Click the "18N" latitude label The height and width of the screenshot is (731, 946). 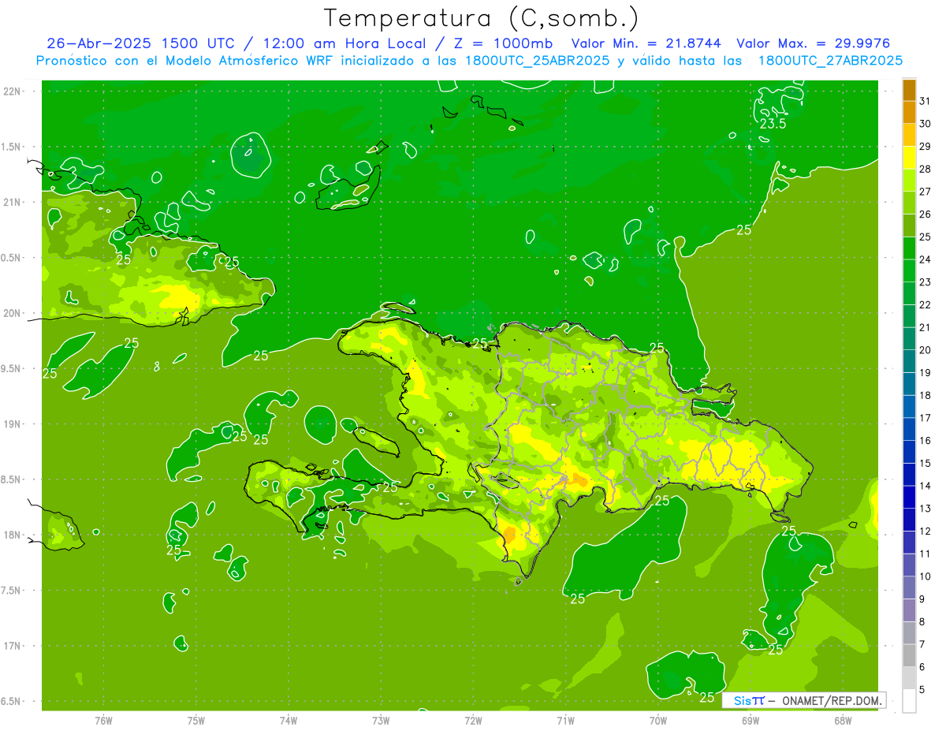click(12, 535)
